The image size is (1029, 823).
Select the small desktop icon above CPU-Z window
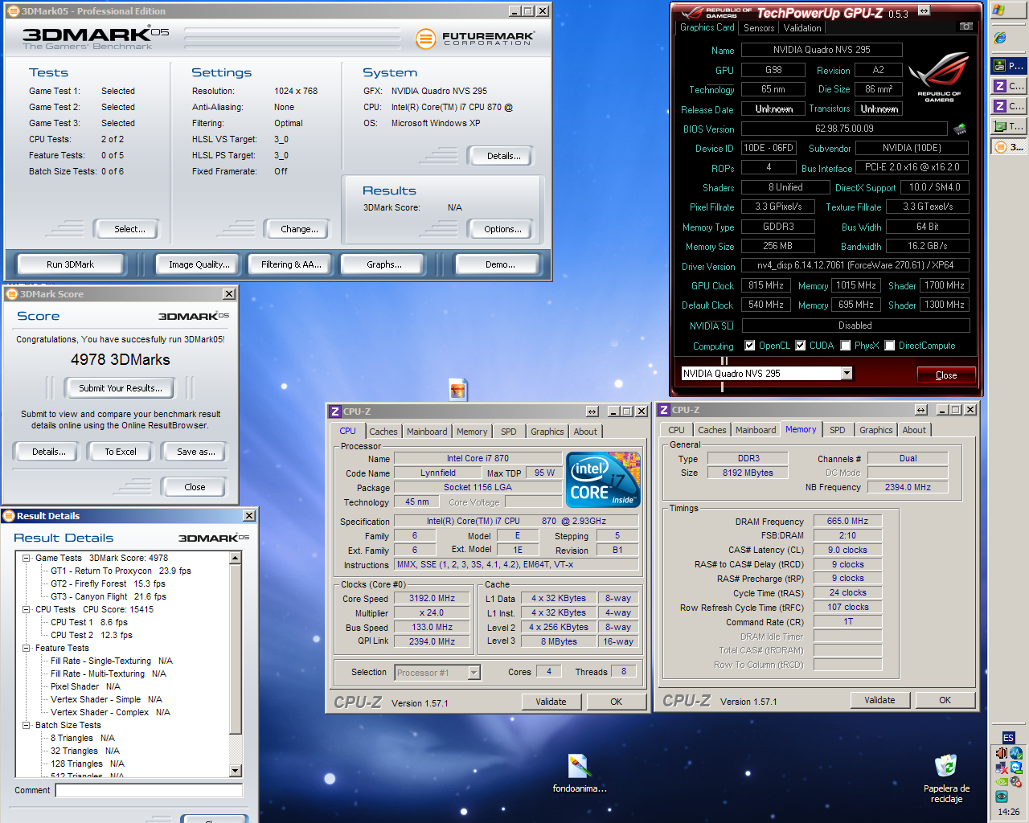(x=458, y=390)
